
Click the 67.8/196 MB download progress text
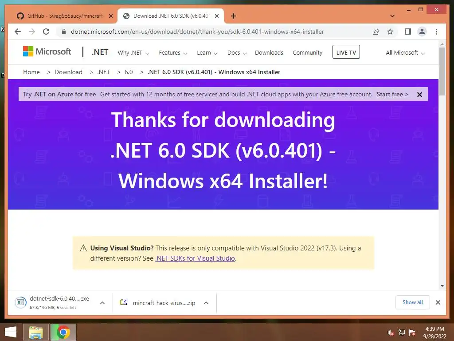pos(53,307)
